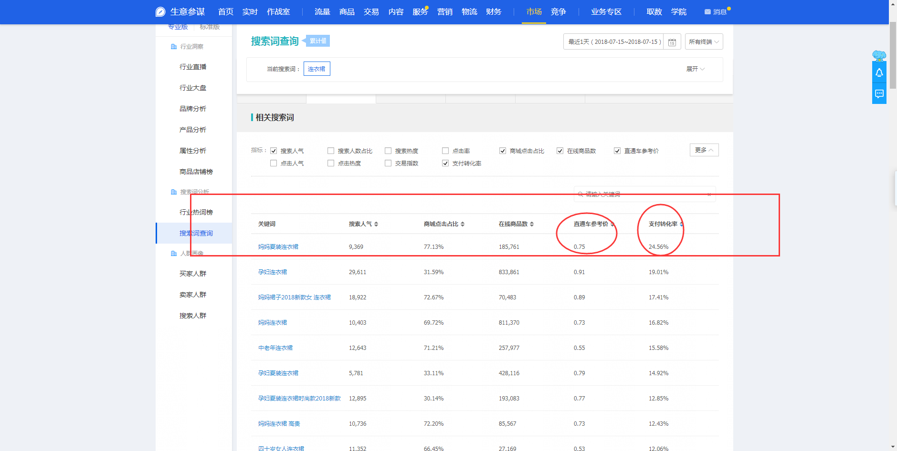
Task: Uncheck the 支付转化率 checkbox
Action: 445,163
